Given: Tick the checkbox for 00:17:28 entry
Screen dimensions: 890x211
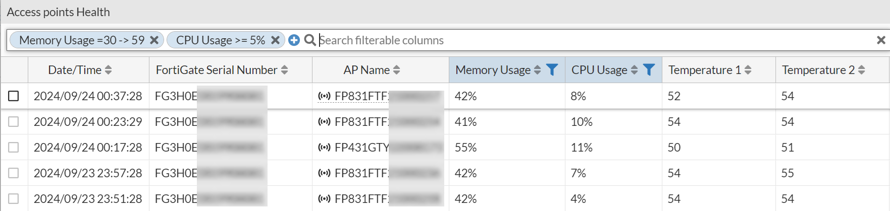Looking at the screenshot, I should click(x=14, y=148).
